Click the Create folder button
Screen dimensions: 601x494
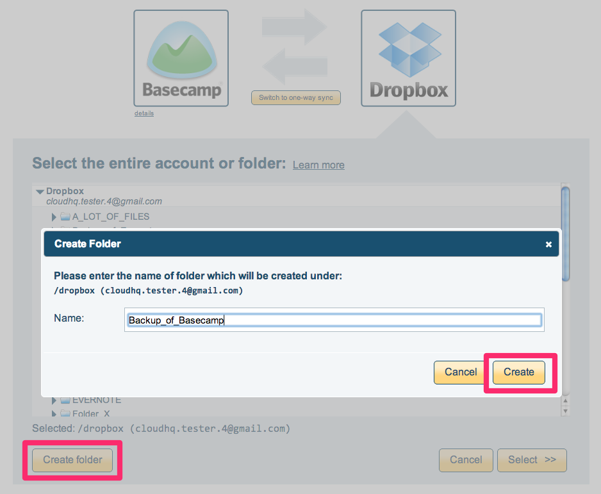(72, 459)
